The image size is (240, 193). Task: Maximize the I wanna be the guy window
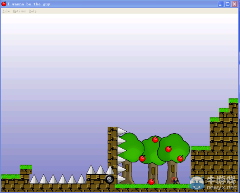228,4
